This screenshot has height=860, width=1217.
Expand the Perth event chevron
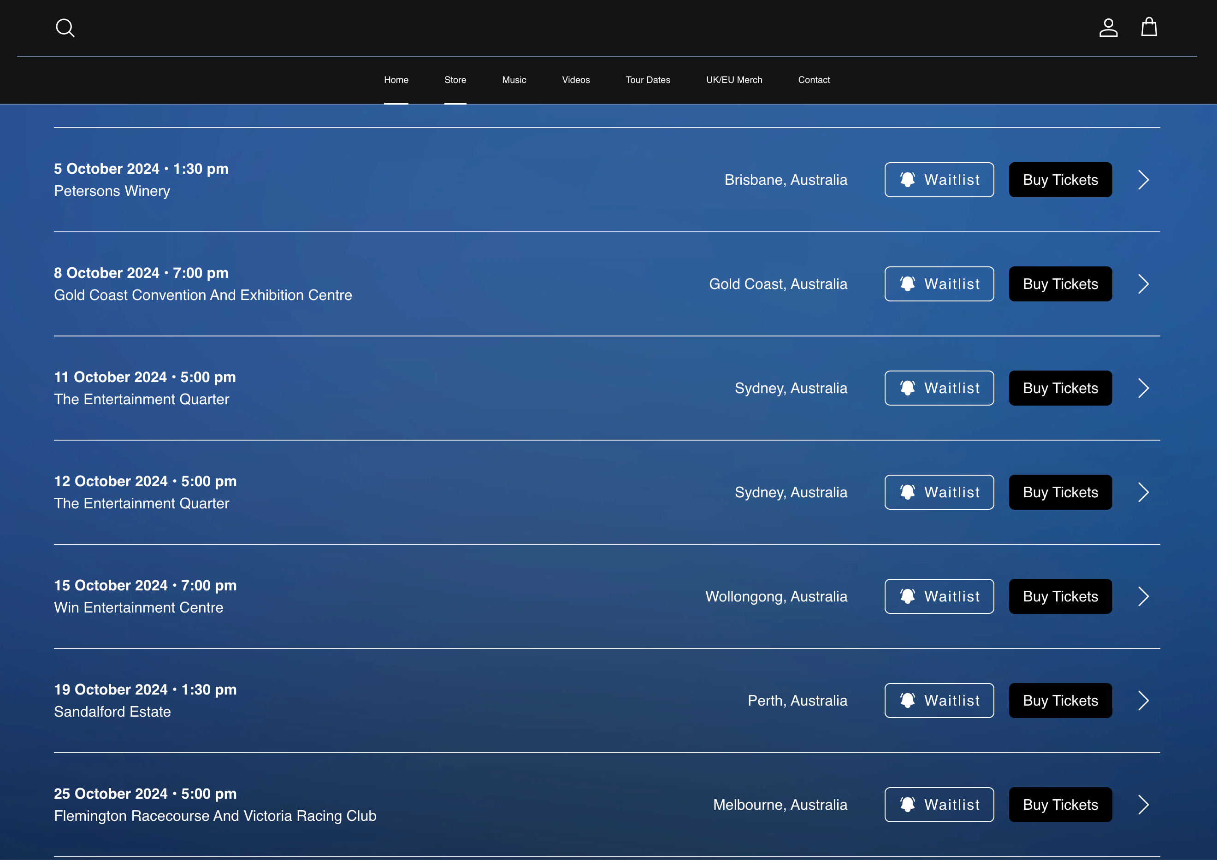click(1143, 701)
